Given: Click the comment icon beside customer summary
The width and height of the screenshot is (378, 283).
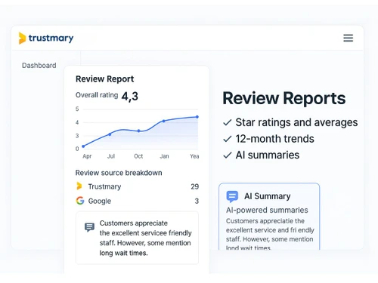Looking at the screenshot, I should 89,227.
